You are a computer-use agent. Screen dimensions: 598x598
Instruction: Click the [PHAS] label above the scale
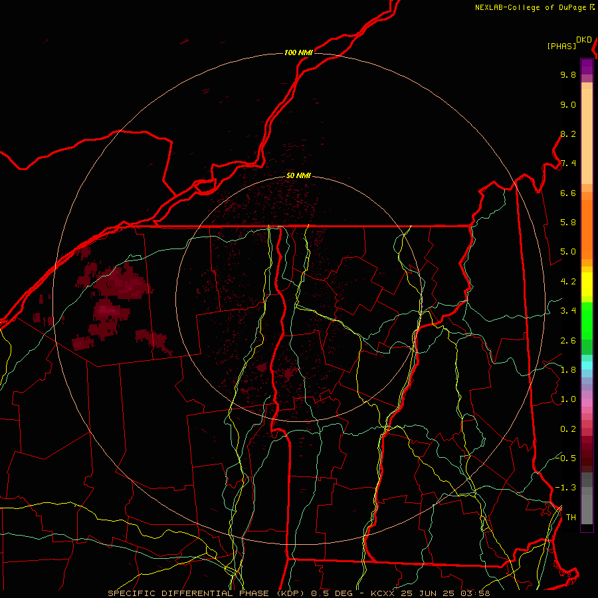point(561,46)
